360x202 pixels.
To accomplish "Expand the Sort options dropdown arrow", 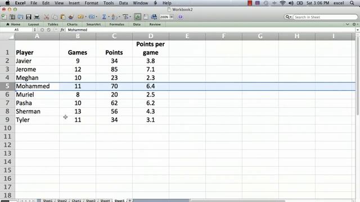I will [119, 17].
